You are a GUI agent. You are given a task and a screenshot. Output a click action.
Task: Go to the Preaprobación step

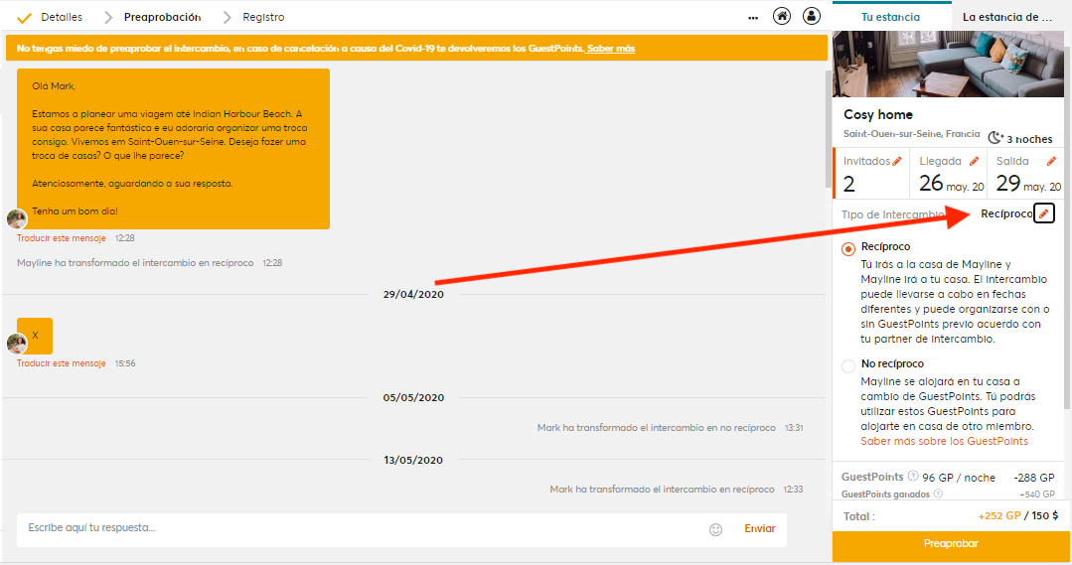click(x=162, y=17)
